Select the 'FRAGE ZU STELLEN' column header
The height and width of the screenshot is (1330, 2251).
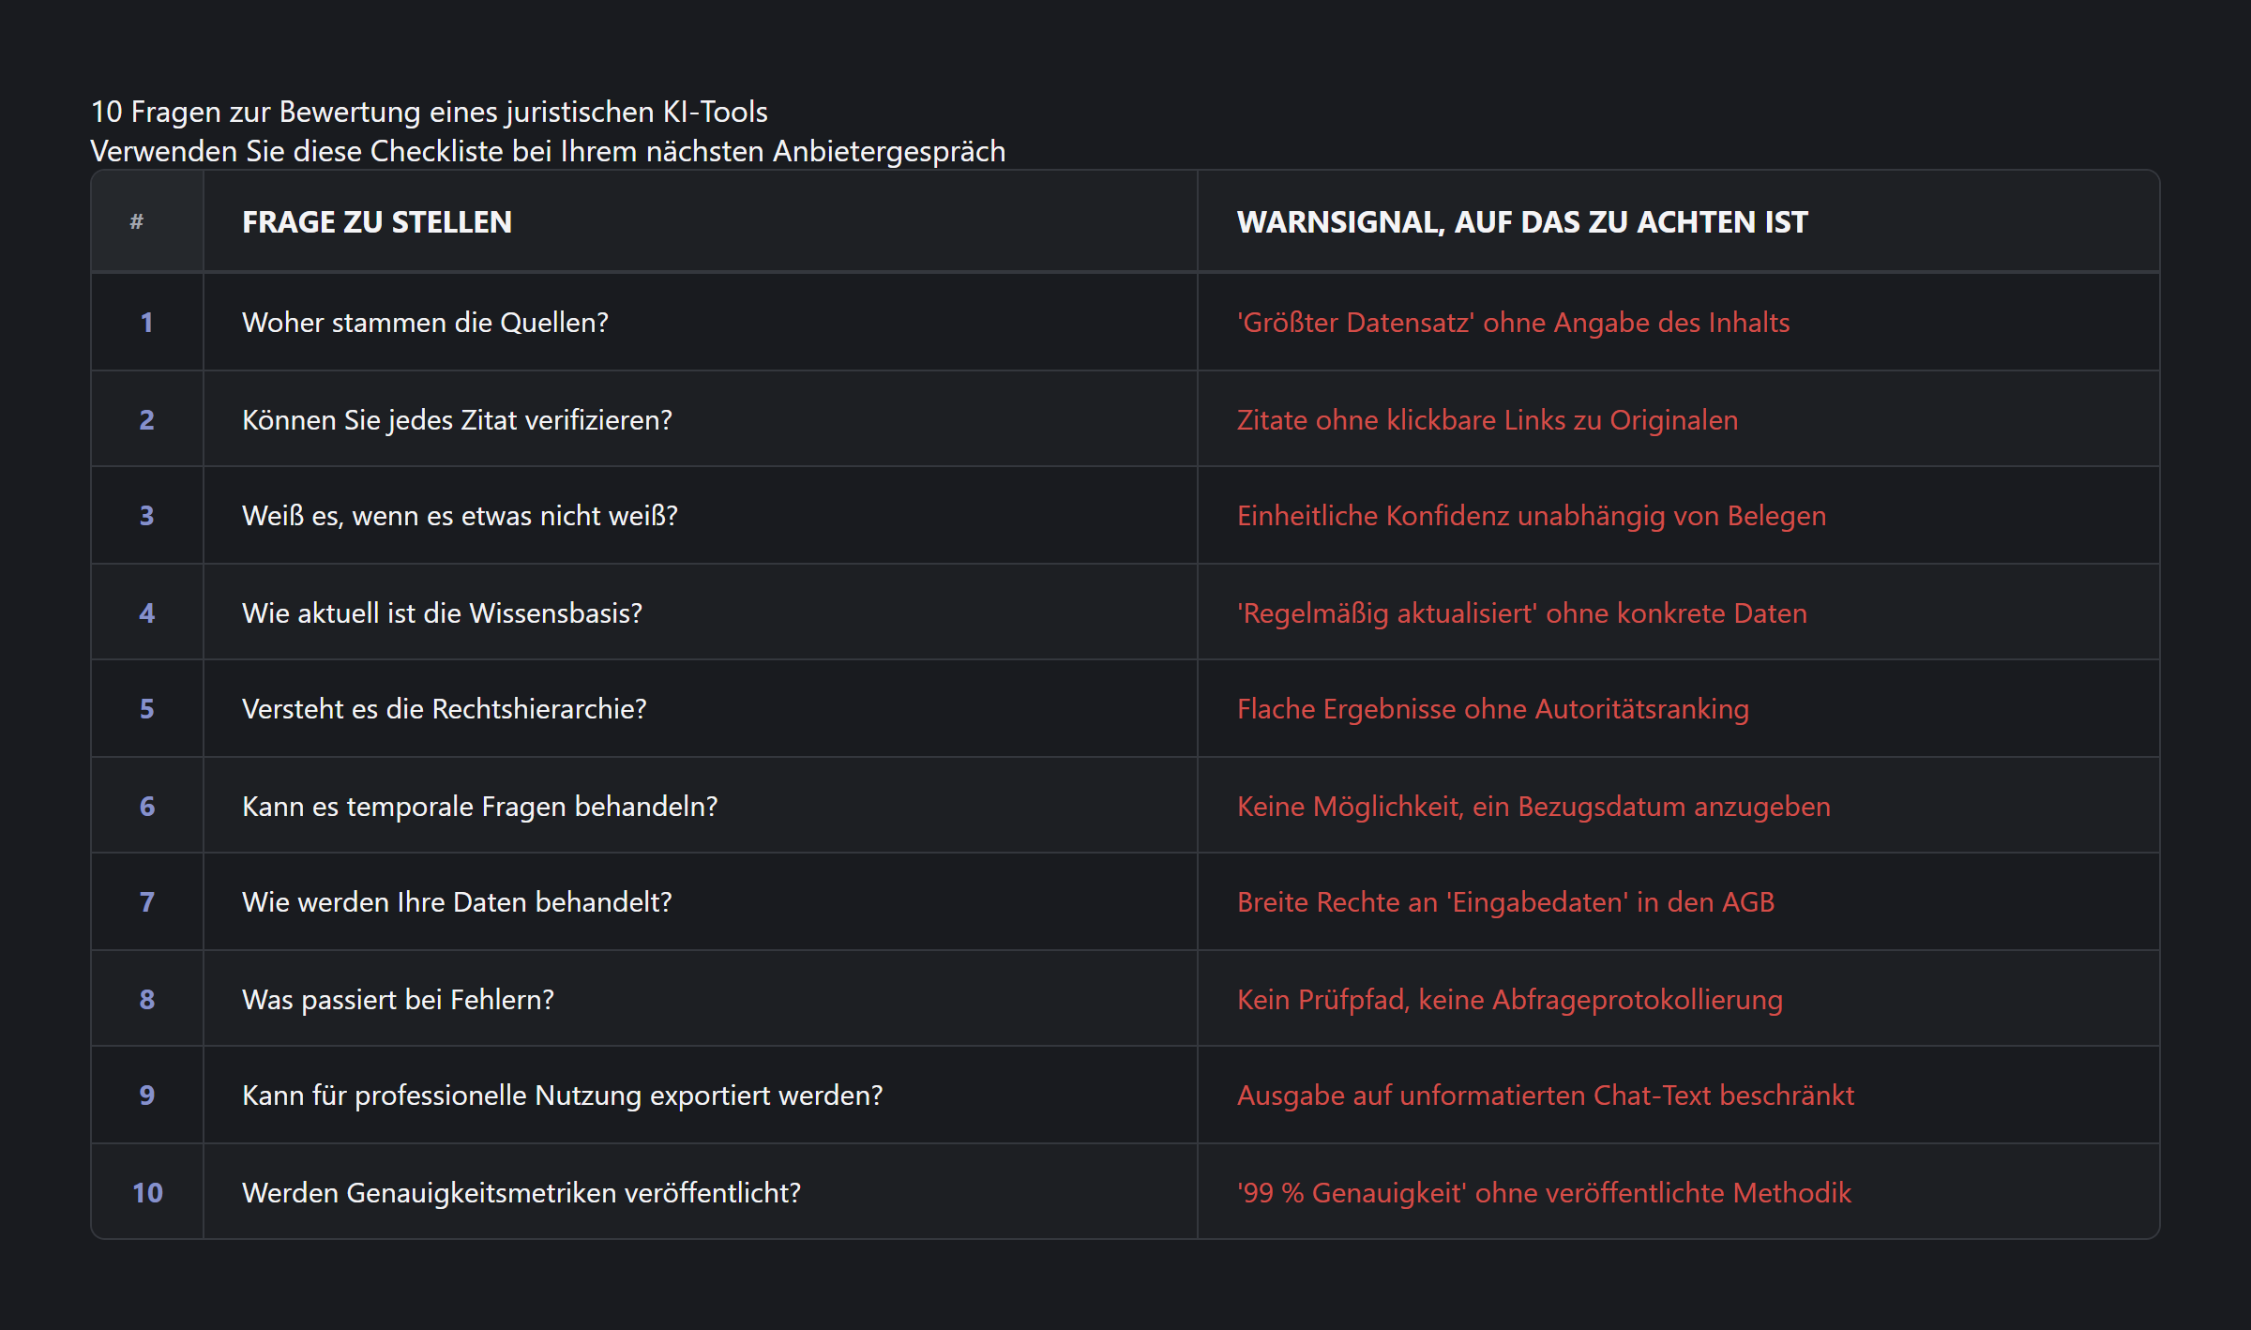pyautogui.click(x=376, y=221)
